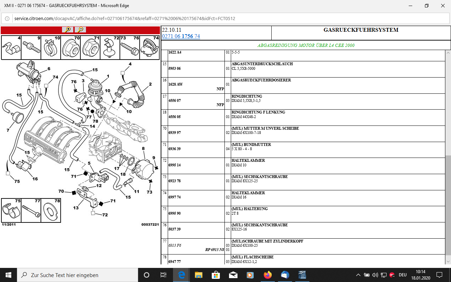Image resolution: width=451 pixels, height=282 pixels.
Task: Open part thumbnail number 78 washer
Action: (x=51, y=210)
